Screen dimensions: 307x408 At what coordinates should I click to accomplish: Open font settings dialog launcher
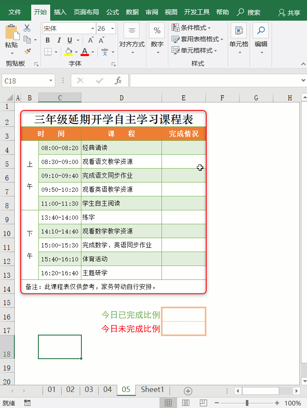[x=113, y=64]
